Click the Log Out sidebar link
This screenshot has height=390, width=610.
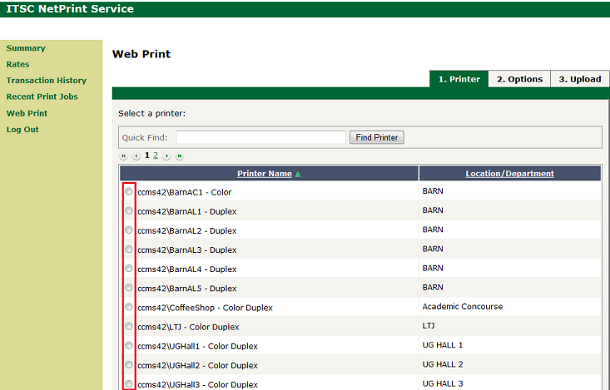tap(22, 130)
